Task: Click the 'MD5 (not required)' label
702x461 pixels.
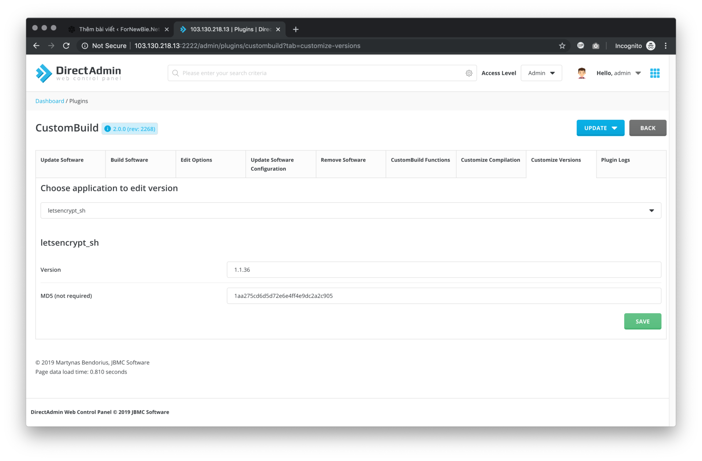Action: pos(66,296)
